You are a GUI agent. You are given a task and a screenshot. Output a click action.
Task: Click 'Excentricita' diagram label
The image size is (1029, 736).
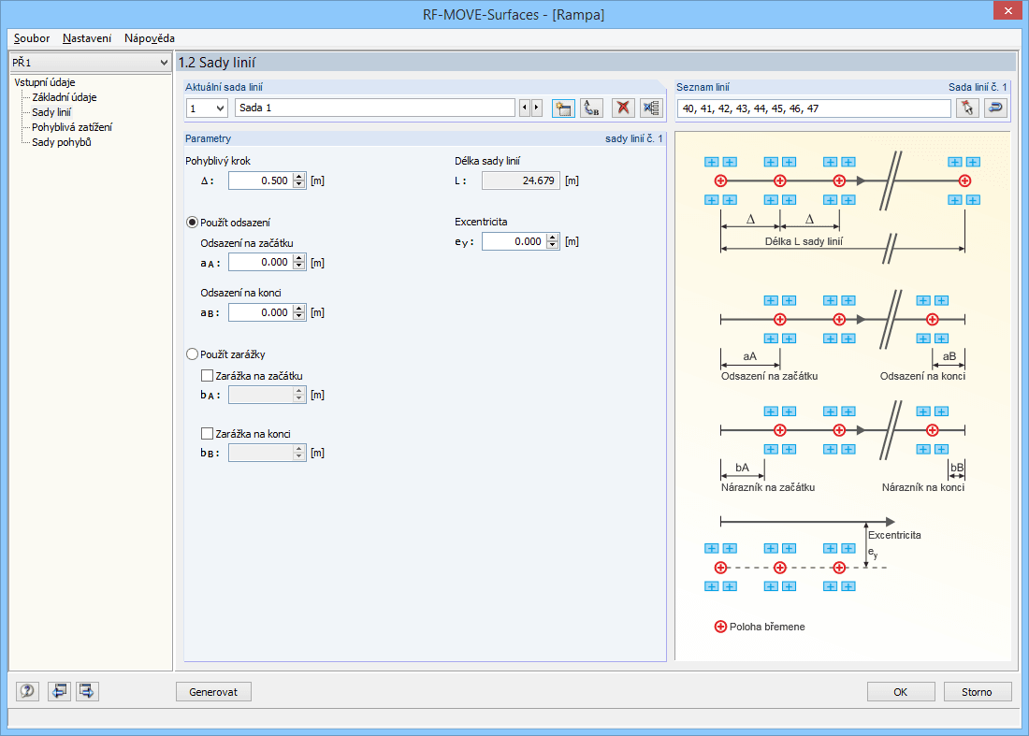pos(894,535)
